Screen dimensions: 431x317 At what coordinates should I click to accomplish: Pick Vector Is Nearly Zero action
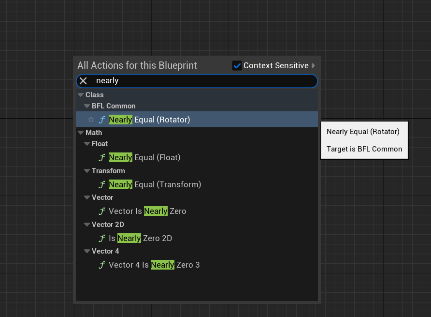click(197, 211)
